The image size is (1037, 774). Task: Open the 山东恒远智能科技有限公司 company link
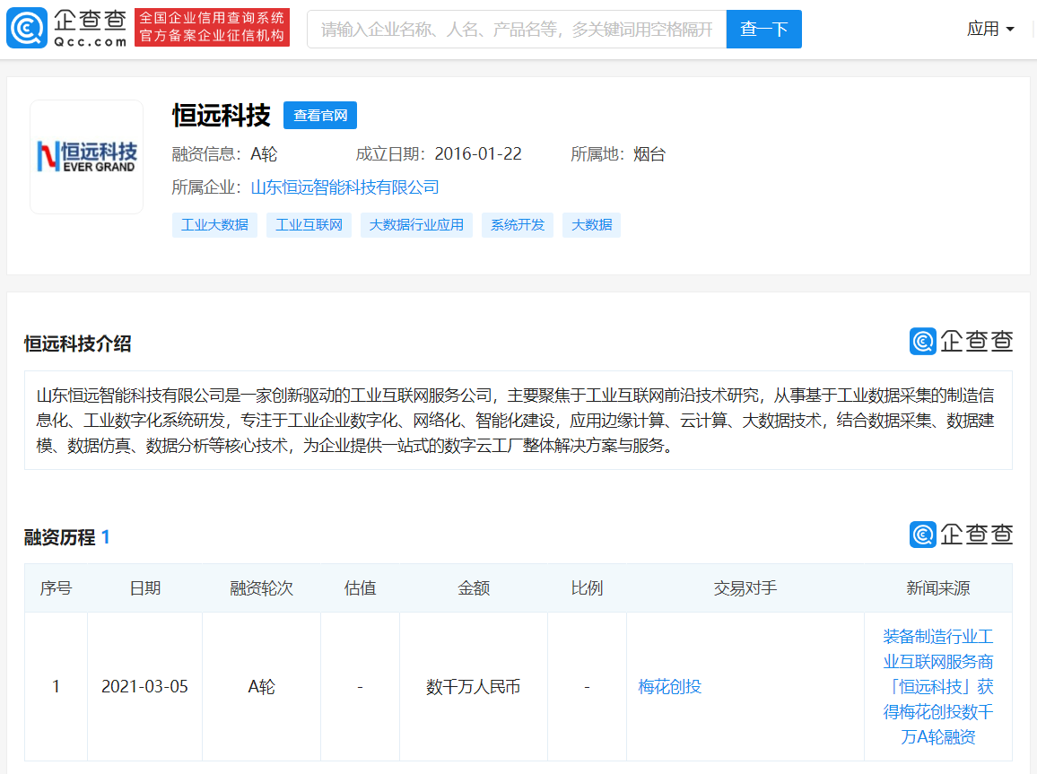point(345,187)
